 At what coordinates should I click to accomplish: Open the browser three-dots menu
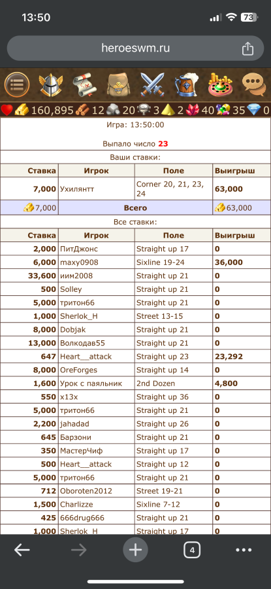tap(244, 550)
